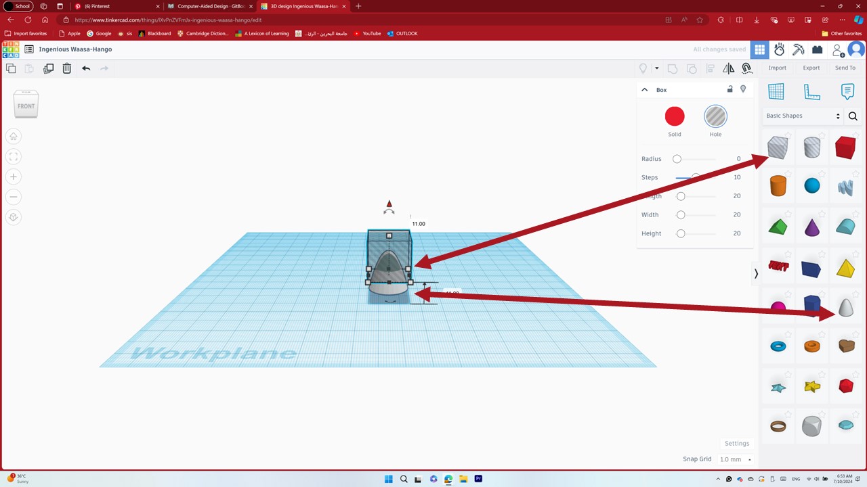Click the Redo arrow icon

(104, 68)
